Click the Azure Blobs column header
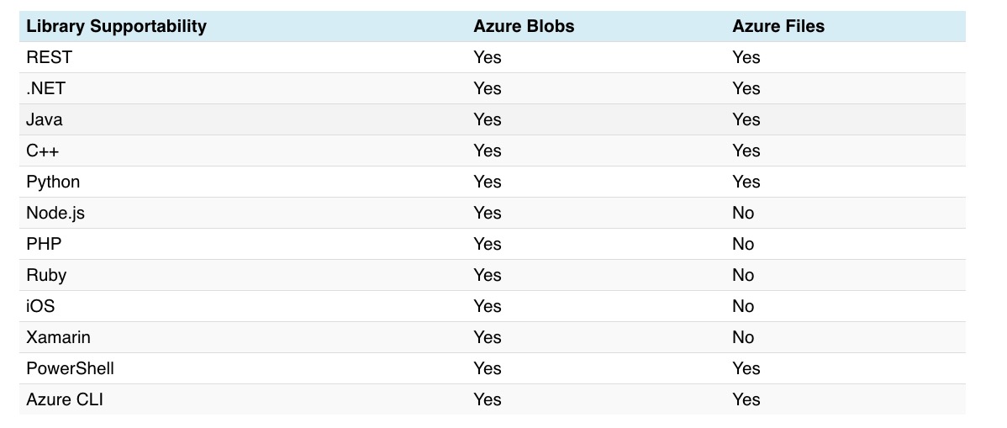This screenshot has width=1007, height=428. [x=524, y=26]
